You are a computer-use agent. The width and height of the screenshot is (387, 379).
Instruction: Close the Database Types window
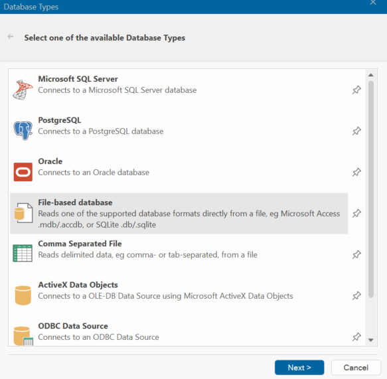click(x=373, y=3)
